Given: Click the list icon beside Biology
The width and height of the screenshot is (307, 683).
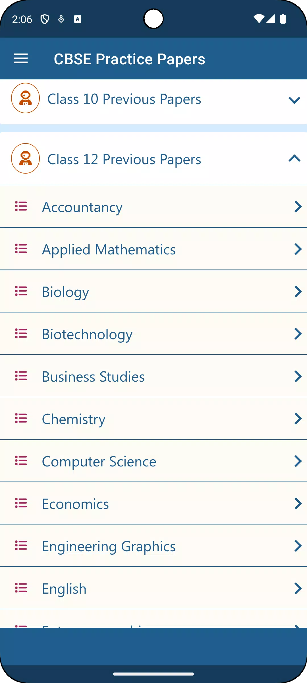Looking at the screenshot, I should [21, 291].
